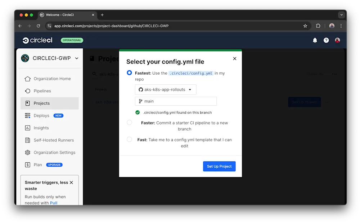
Task: Click the help question mark icon
Action: click(326, 40)
